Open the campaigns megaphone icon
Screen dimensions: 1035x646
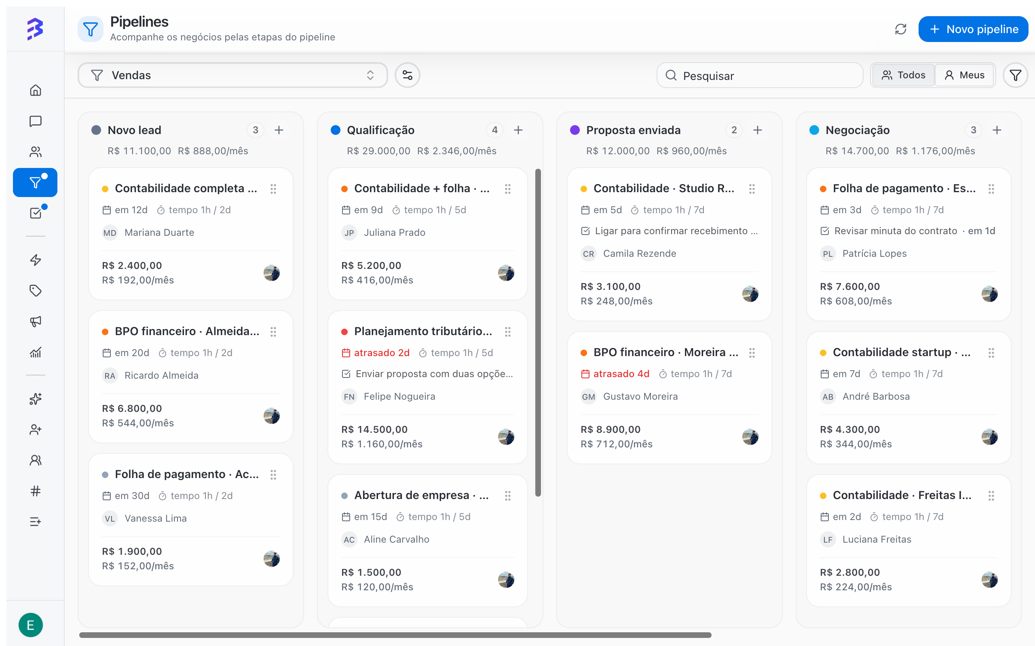pyautogui.click(x=36, y=321)
